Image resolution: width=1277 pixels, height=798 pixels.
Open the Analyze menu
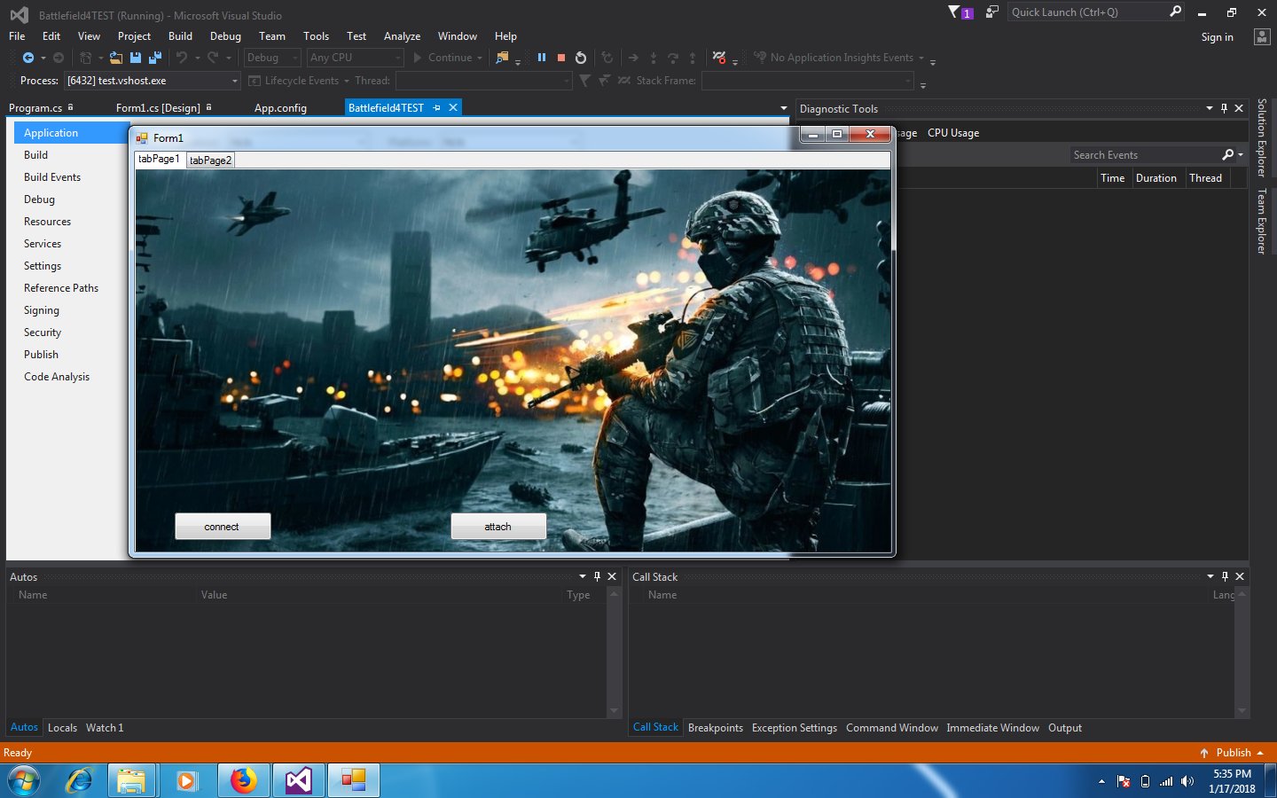(x=402, y=36)
